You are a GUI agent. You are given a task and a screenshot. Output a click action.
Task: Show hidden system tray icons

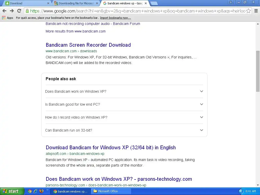point(241,191)
